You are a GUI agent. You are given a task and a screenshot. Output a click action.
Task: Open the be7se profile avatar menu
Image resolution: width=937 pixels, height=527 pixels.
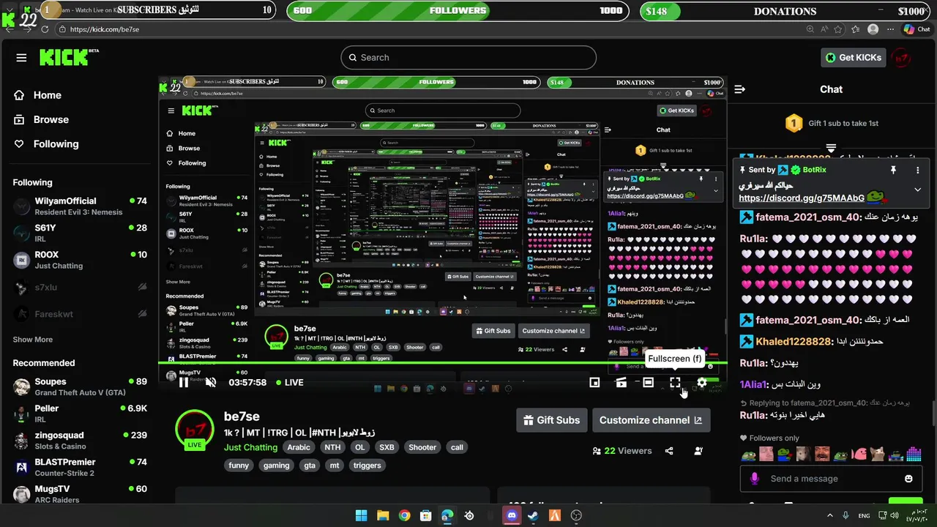[x=901, y=58]
